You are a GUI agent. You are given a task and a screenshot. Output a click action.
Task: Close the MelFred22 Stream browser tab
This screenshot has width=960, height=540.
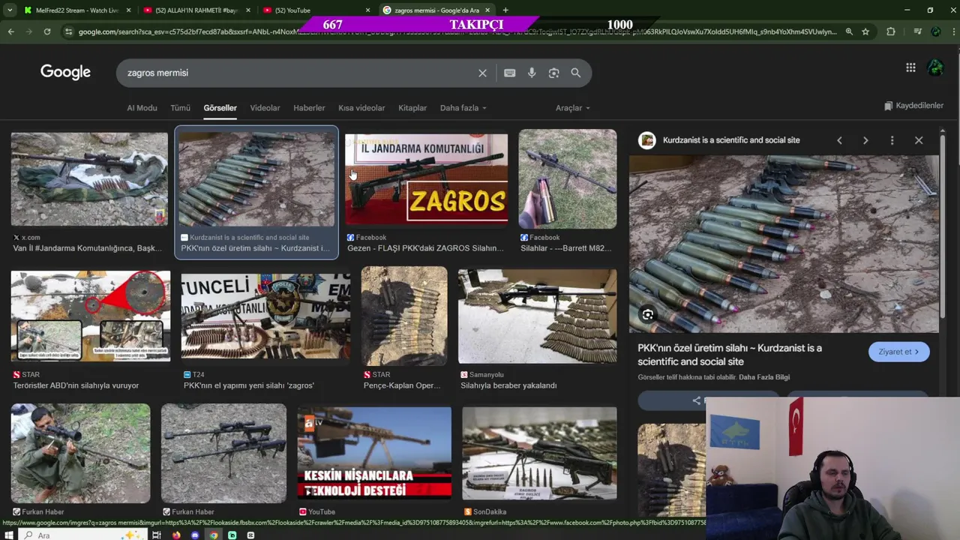pyautogui.click(x=128, y=10)
